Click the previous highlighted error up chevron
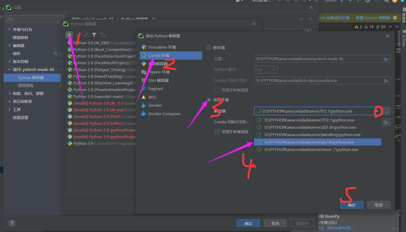 [390, 27]
